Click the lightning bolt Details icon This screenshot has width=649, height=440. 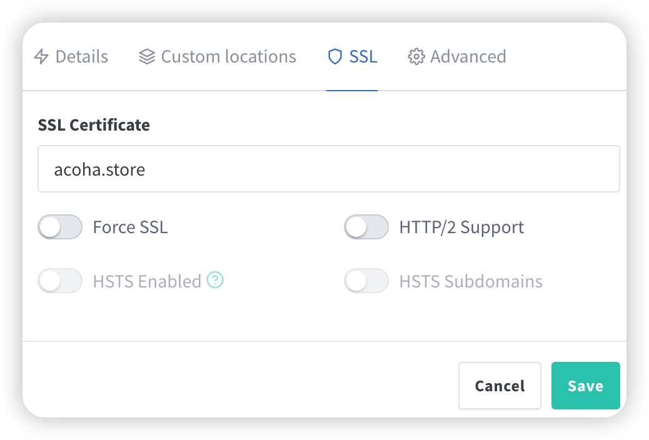(x=41, y=57)
